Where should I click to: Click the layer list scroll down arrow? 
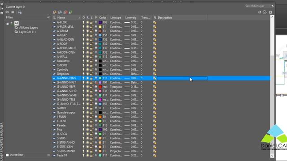(x=272, y=156)
